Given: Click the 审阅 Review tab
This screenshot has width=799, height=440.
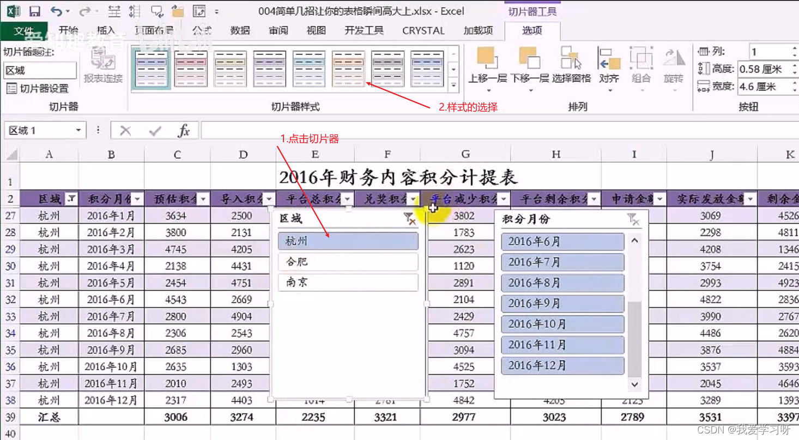Looking at the screenshot, I should [278, 31].
